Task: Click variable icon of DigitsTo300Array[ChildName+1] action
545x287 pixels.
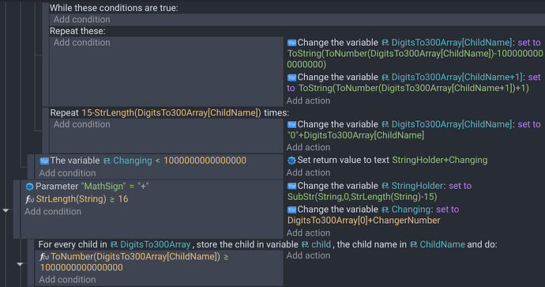Action: click(x=291, y=77)
